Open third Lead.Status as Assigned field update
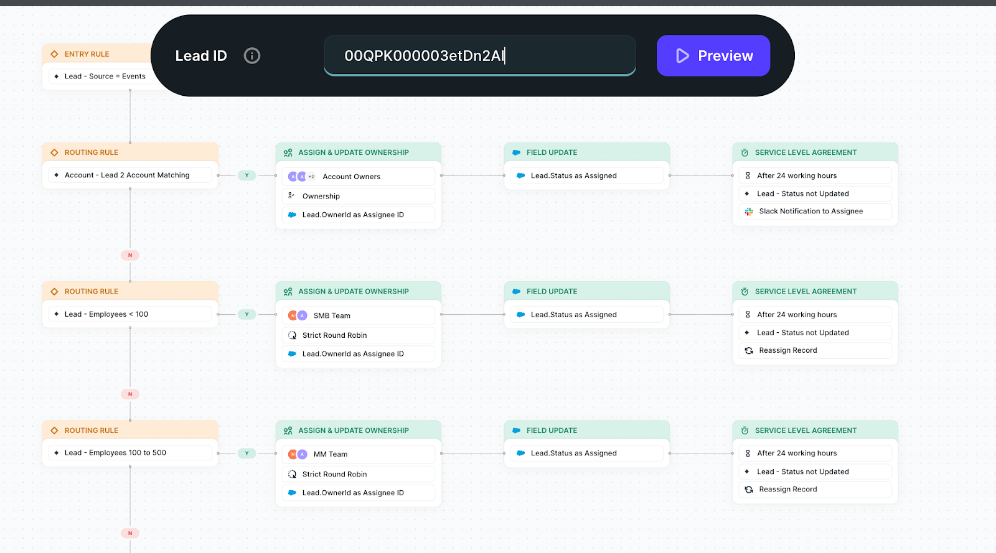Viewport: 996px width, 553px height. click(587, 453)
